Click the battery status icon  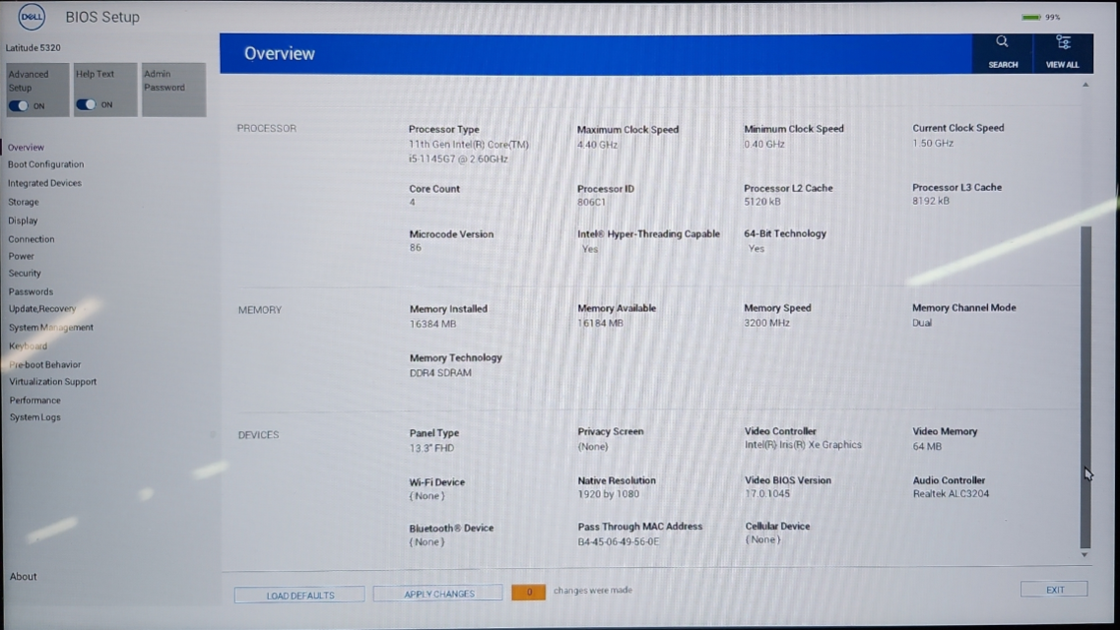[1031, 17]
